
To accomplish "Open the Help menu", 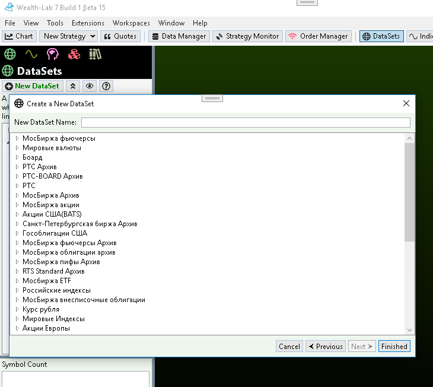I will click(200, 23).
